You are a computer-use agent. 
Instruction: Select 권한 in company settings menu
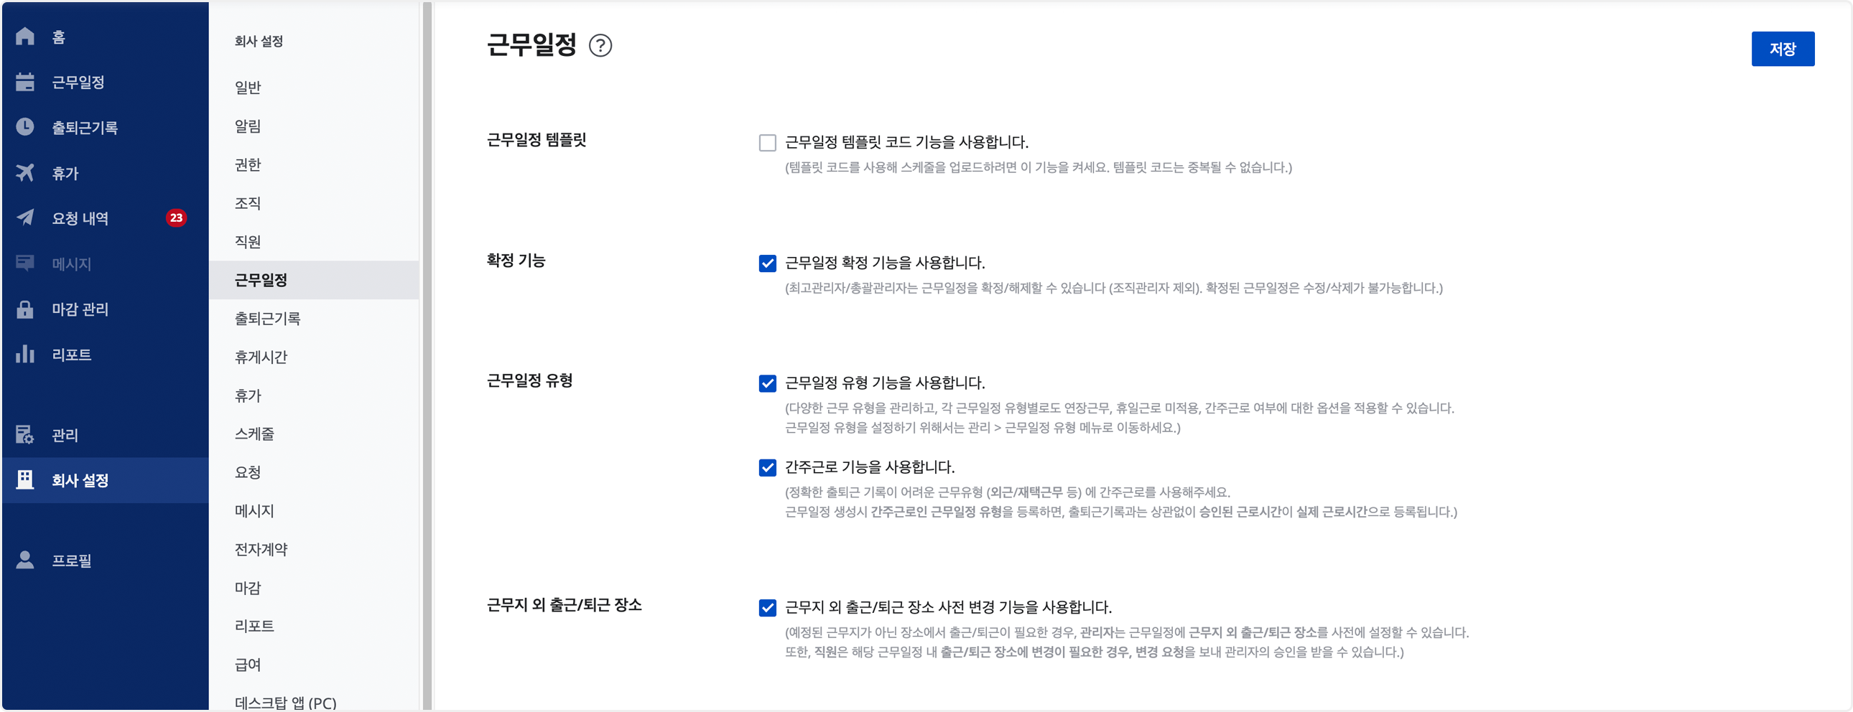click(x=248, y=164)
